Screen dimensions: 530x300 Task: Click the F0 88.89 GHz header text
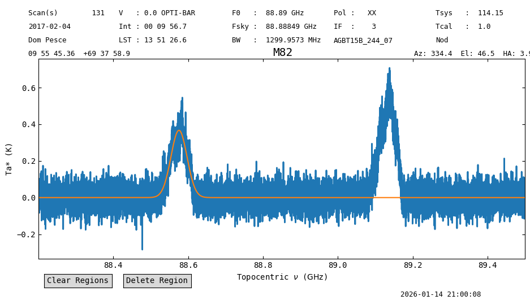point(268,13)
